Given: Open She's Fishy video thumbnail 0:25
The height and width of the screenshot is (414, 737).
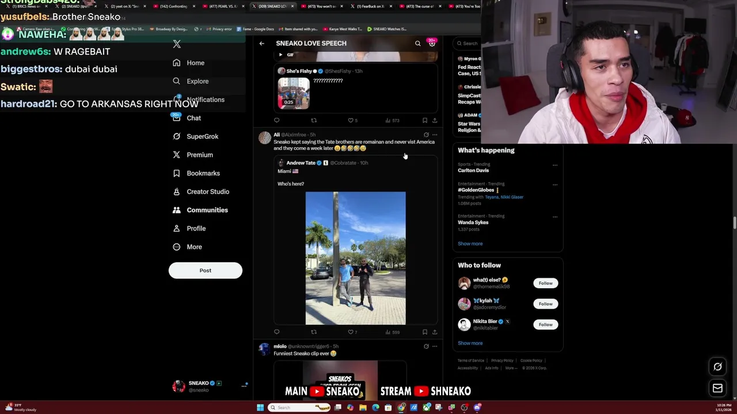Looking at the screenshot, I should [x=294, y=93].
